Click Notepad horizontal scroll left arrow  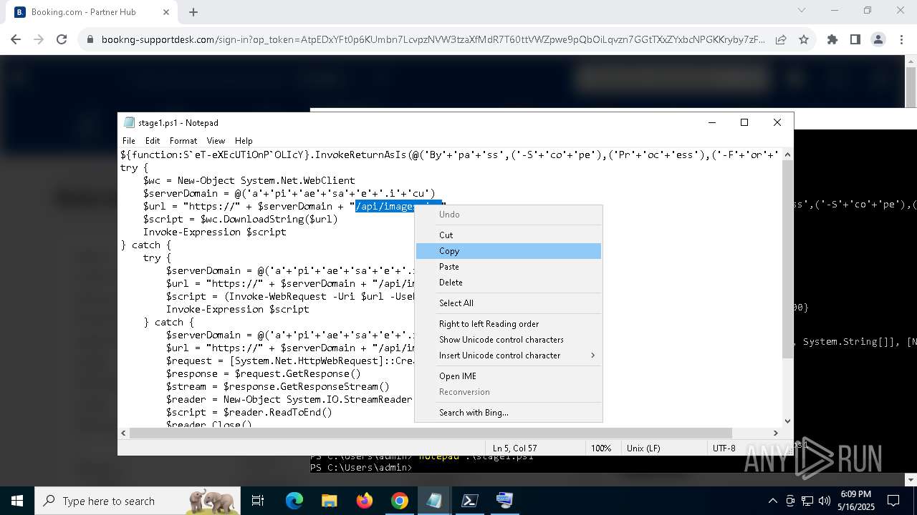124,433
